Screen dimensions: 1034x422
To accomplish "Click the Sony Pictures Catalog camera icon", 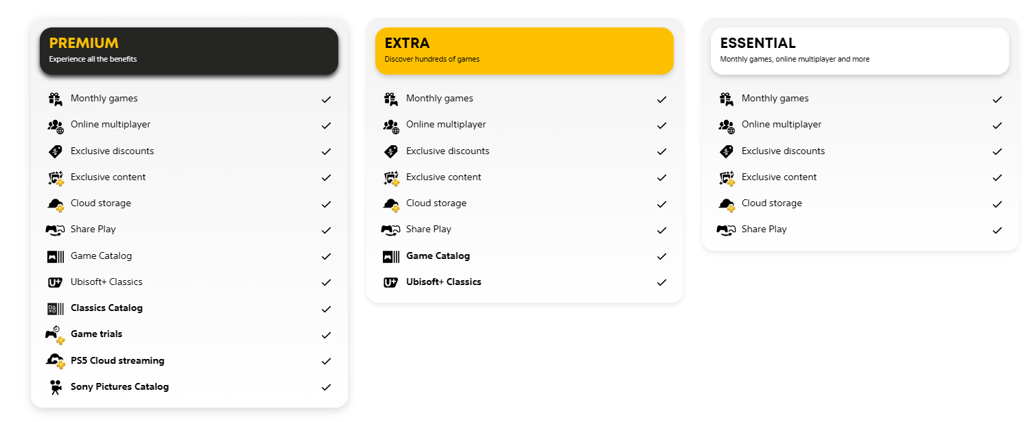I will click(x=55, y=387).
